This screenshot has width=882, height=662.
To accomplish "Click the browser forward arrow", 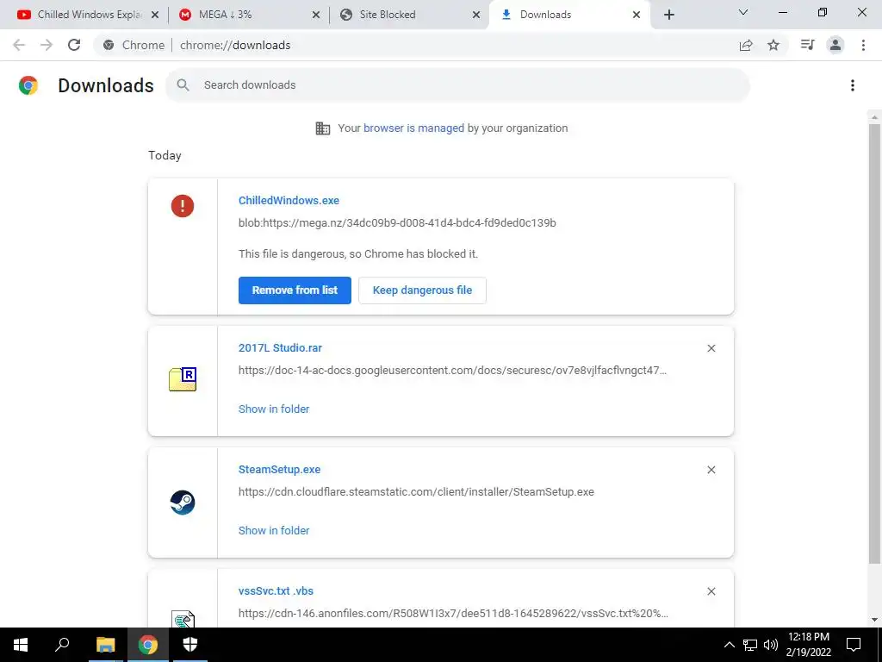I will pyautogui.click(x=47, y=45).
